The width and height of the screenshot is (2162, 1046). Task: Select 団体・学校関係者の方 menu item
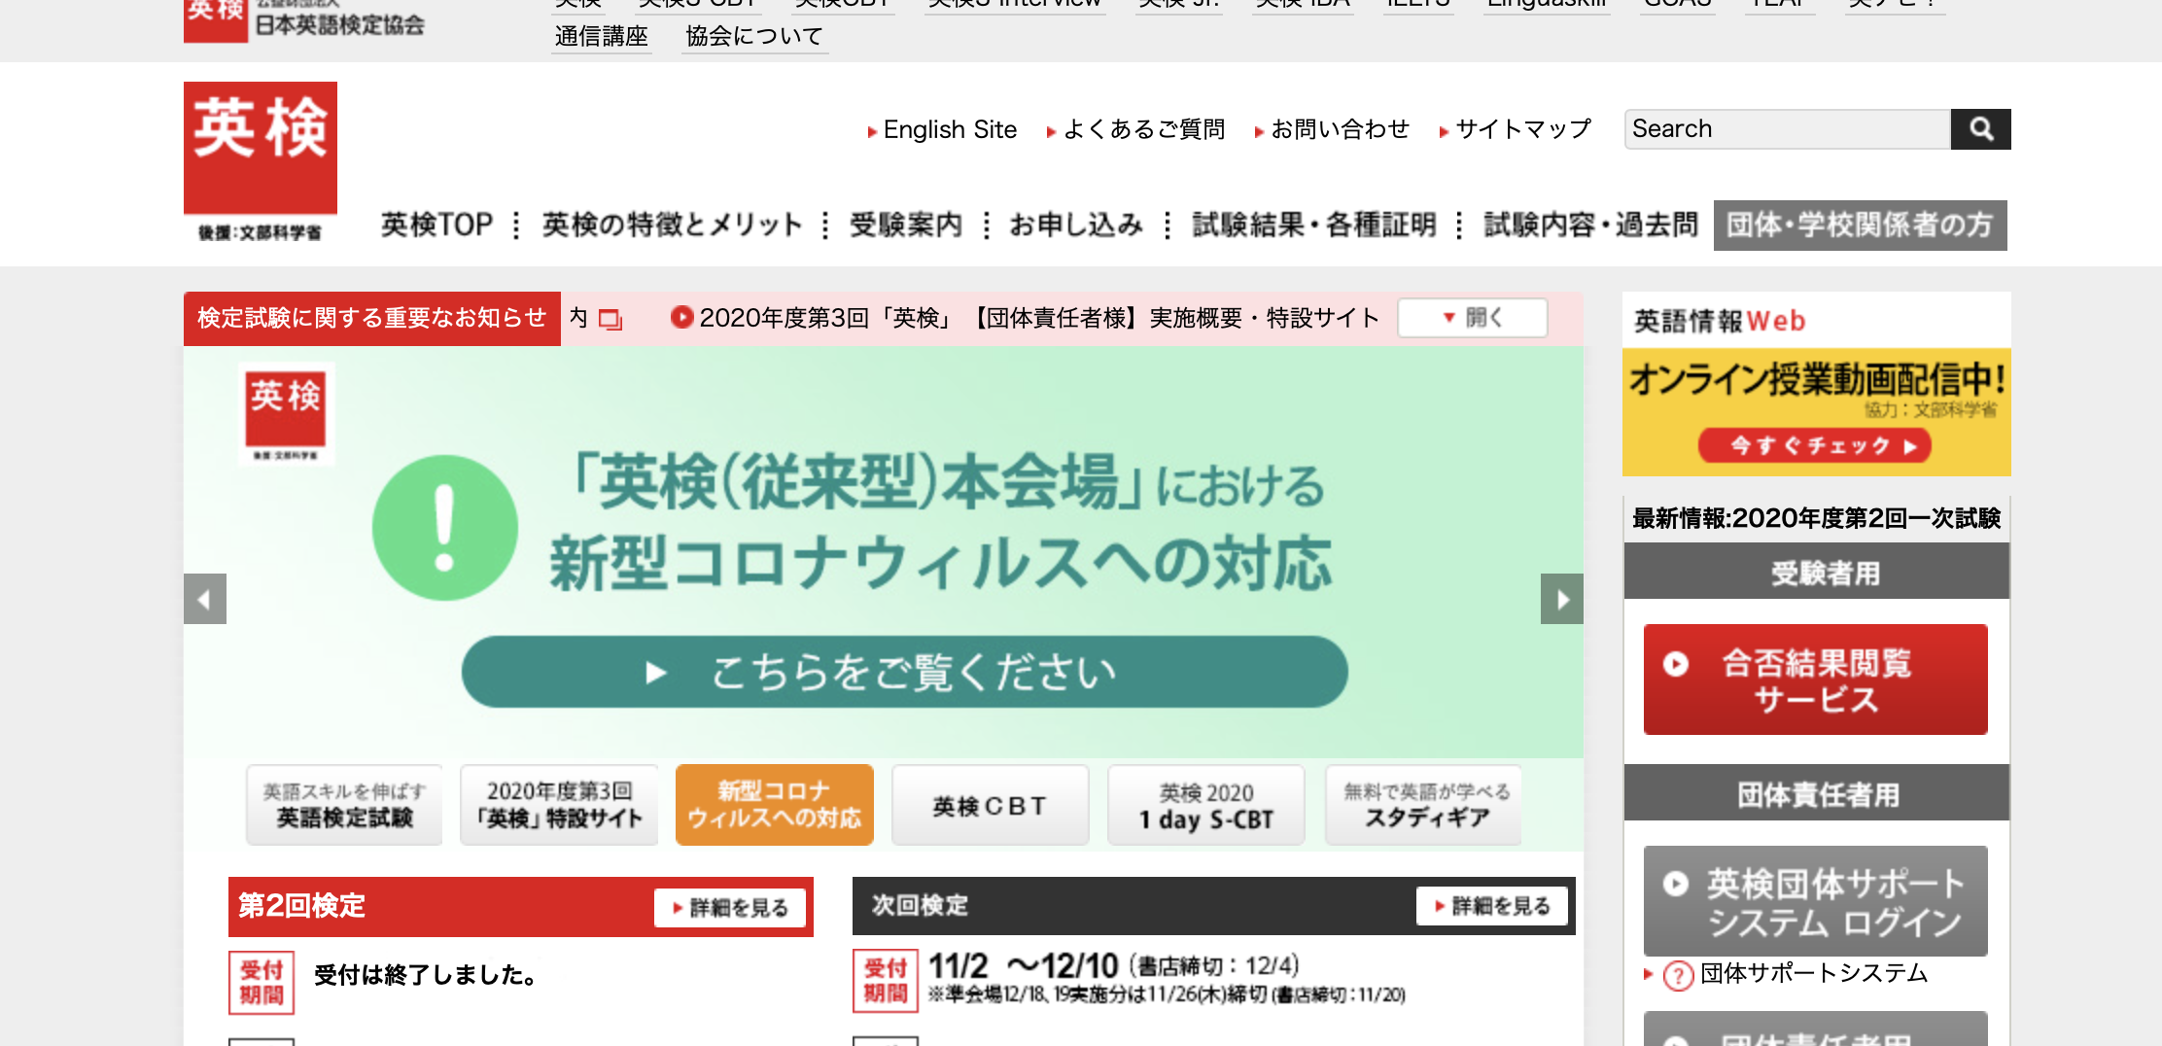tap(1860, 225)
